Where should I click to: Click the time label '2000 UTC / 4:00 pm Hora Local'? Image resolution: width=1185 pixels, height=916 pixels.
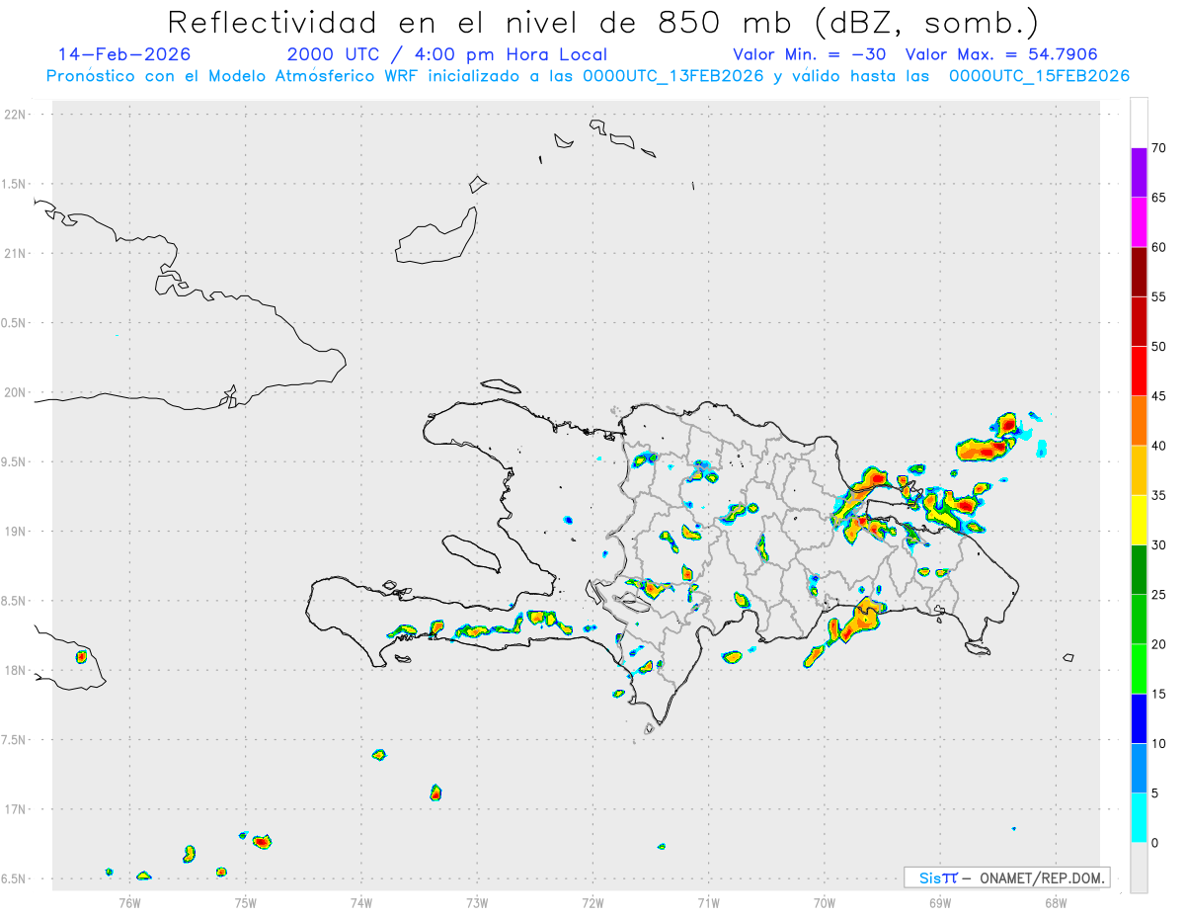[447, 54]
